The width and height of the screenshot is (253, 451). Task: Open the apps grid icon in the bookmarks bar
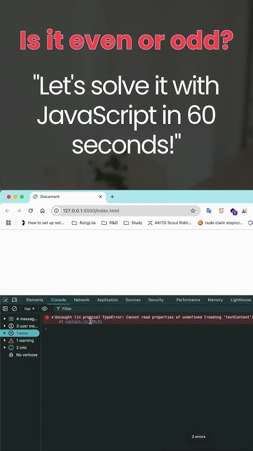[x=8, y=222]
